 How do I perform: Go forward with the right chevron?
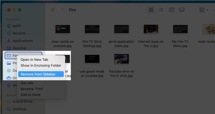click(x=62, y=10)
